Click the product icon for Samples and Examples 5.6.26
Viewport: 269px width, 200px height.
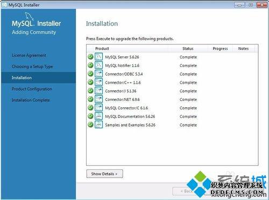[98, 124]
